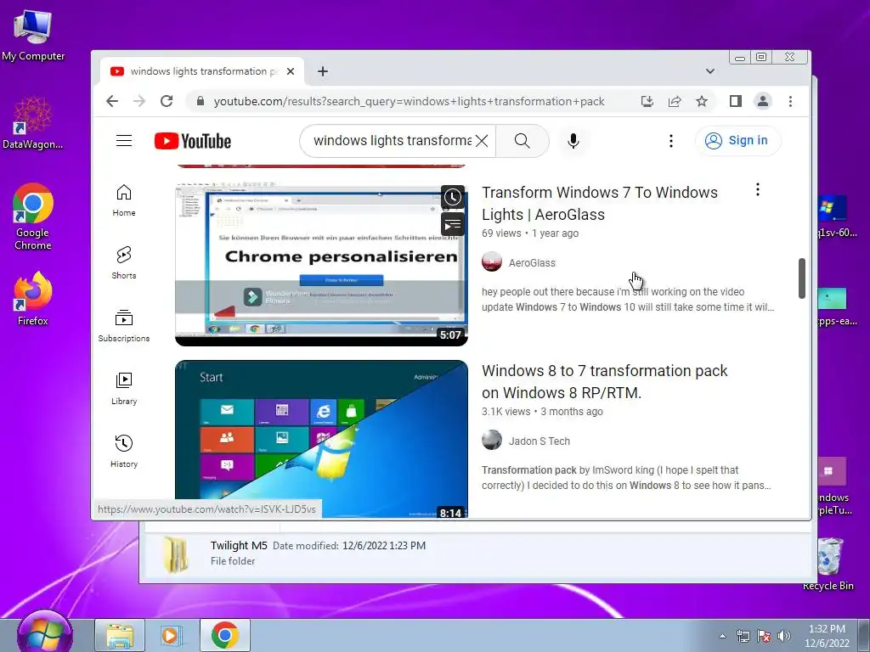
Task: Click '69 views • 1 year ago' text
Action: tap(530, 233)
